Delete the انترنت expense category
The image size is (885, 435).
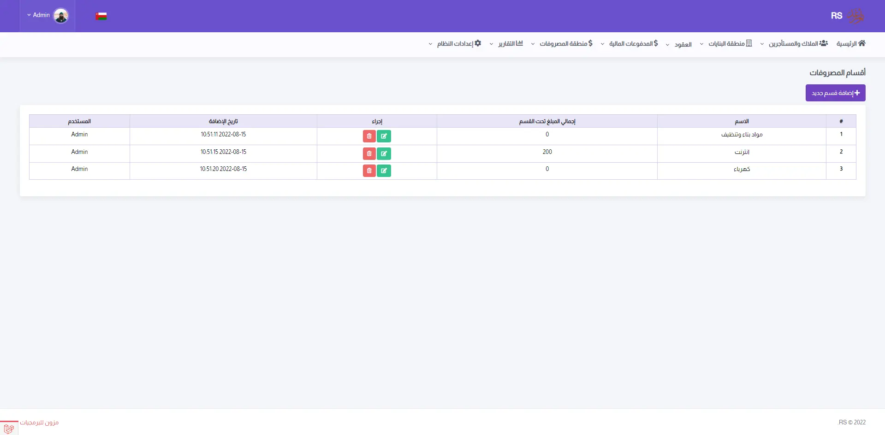(x=369, y=153)
